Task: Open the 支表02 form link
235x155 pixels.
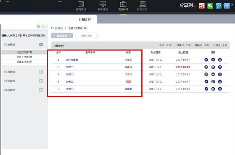Action: pos(70,74)
